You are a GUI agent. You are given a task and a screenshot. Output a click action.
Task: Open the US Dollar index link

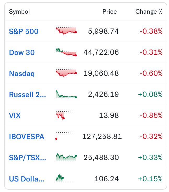[27, 179]
